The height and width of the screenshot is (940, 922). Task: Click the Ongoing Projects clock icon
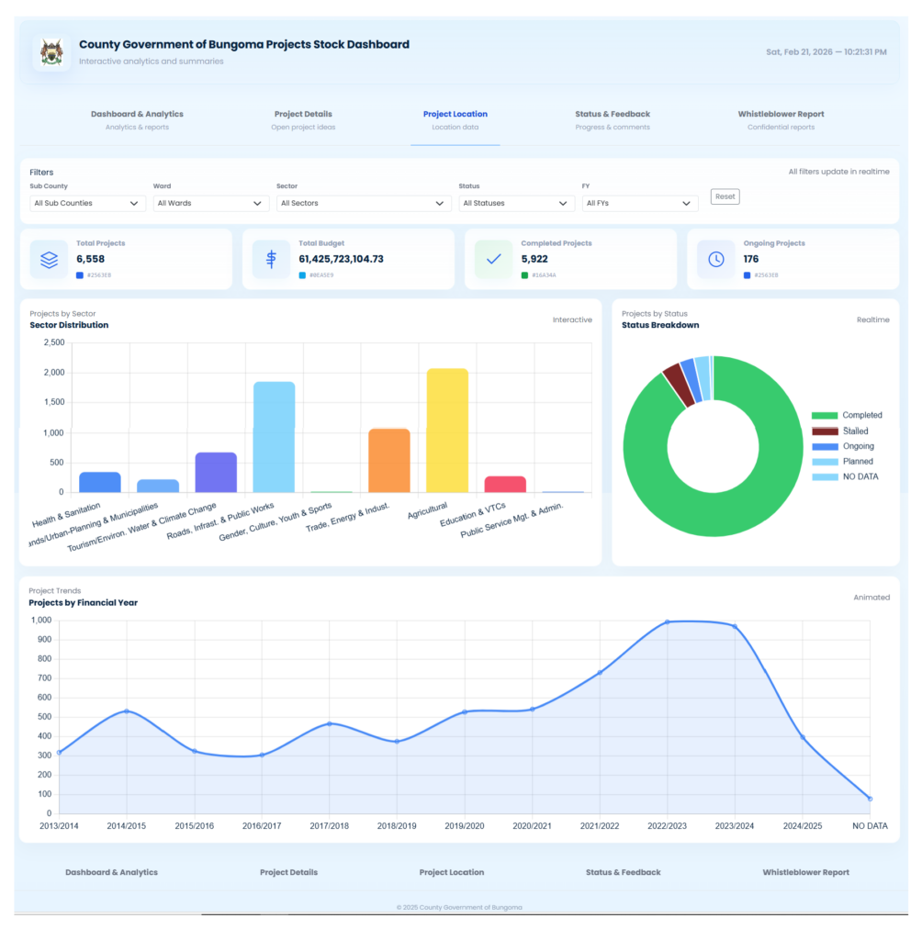715,260
